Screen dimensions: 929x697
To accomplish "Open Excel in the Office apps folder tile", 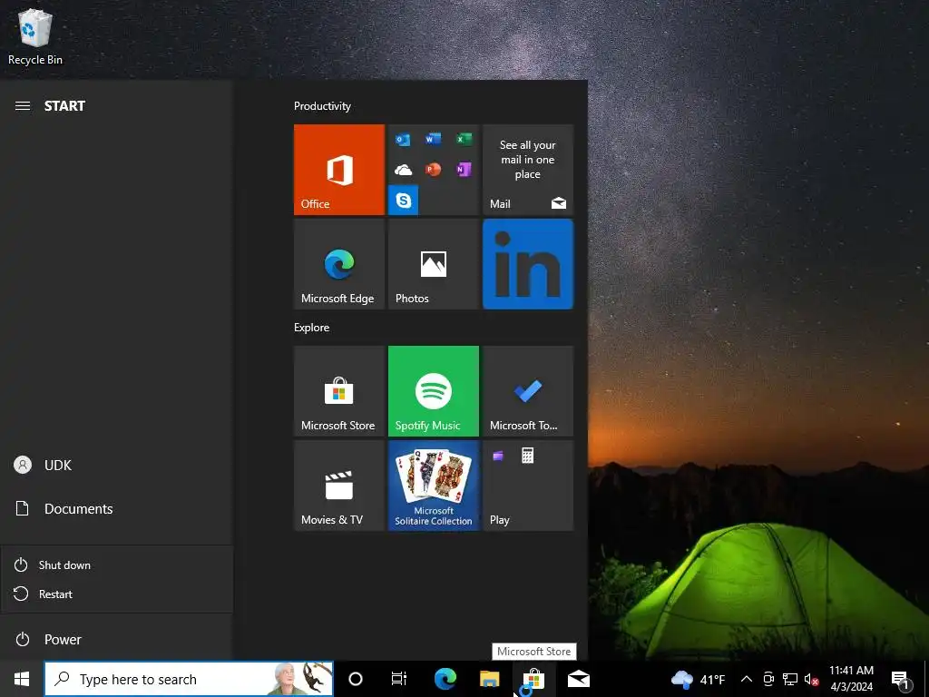I will click(x=464, y=139).
